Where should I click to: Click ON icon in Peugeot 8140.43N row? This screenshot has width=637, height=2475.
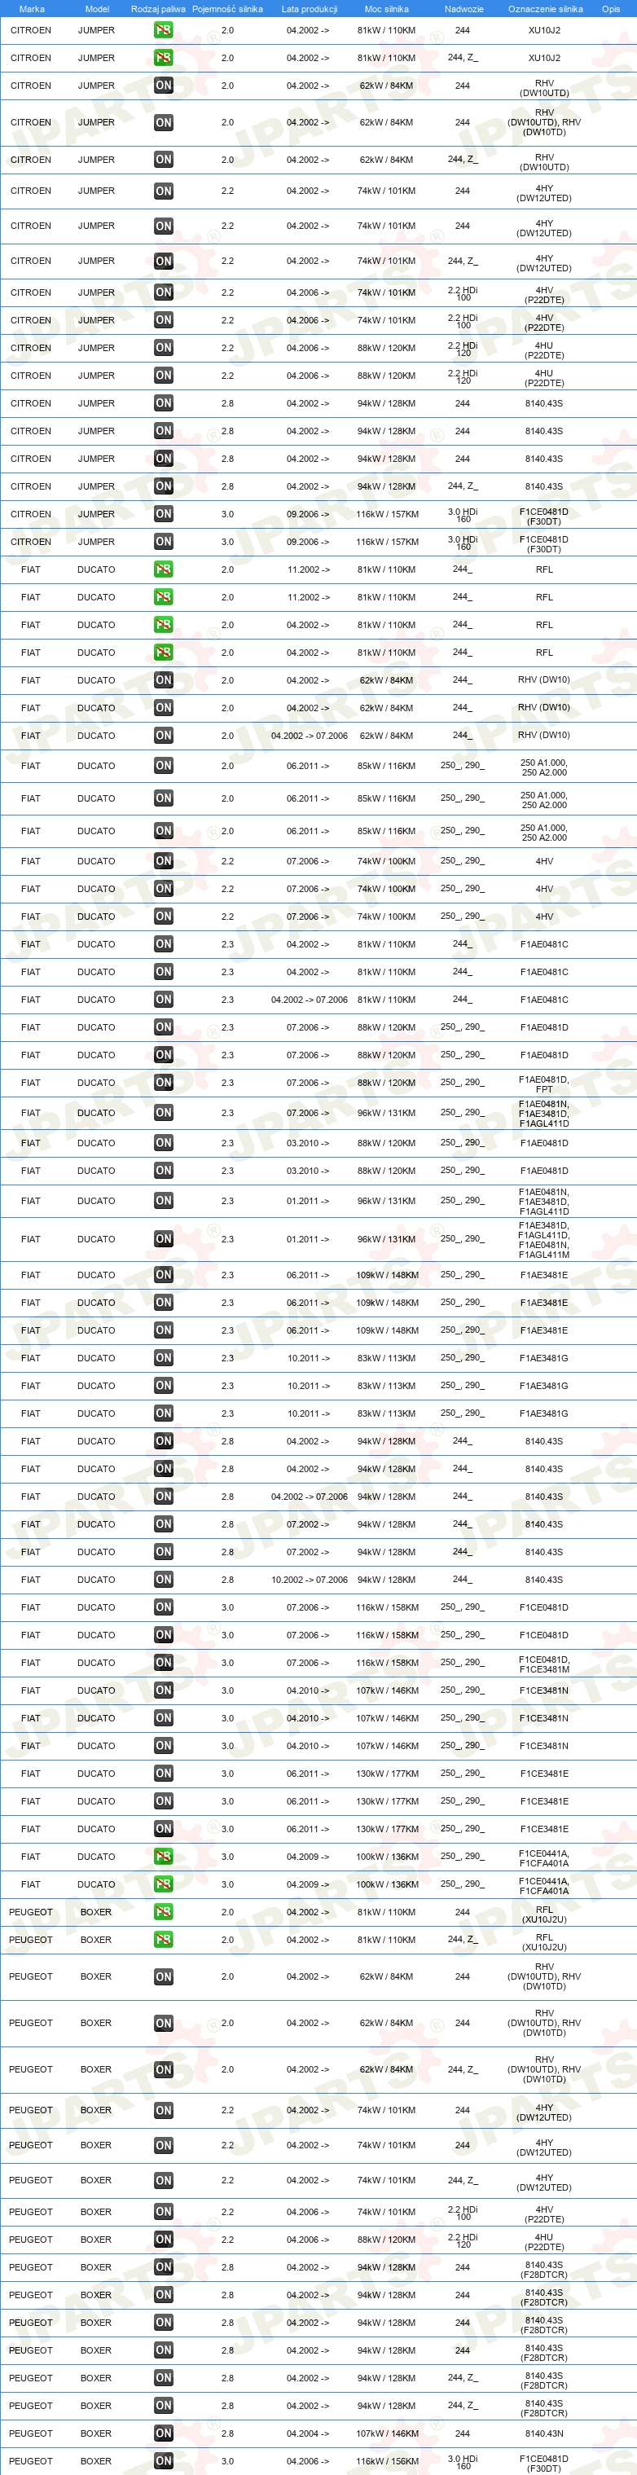click(x=164, y=2433)
